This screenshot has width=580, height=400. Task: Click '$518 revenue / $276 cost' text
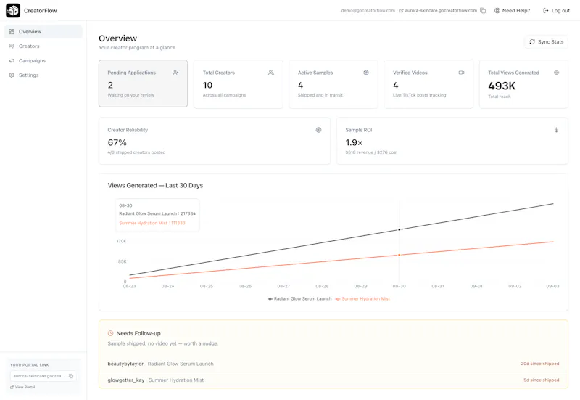point(371,152)
